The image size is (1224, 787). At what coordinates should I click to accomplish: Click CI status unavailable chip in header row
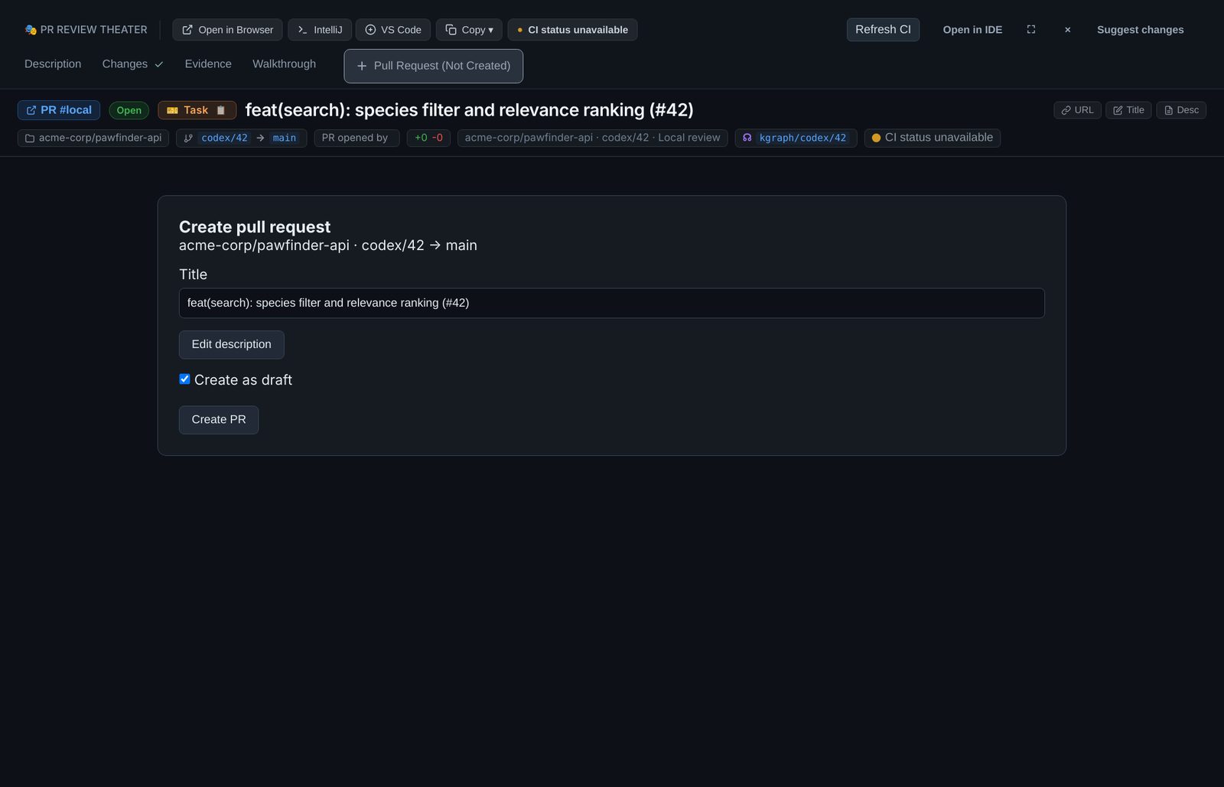point(932,138)
